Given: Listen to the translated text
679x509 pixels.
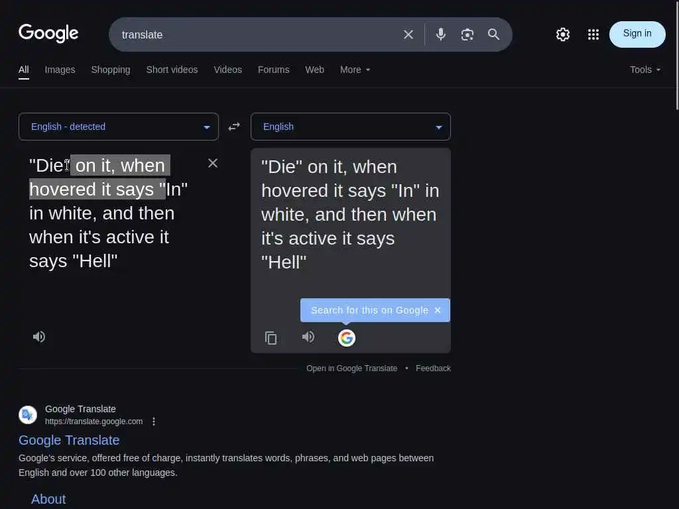Looking at the screenshot, I should click(308, 337).
